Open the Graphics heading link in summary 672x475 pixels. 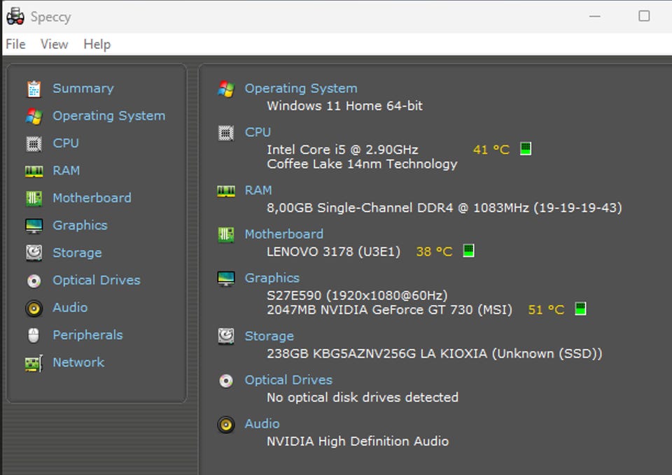coord(272,278)
